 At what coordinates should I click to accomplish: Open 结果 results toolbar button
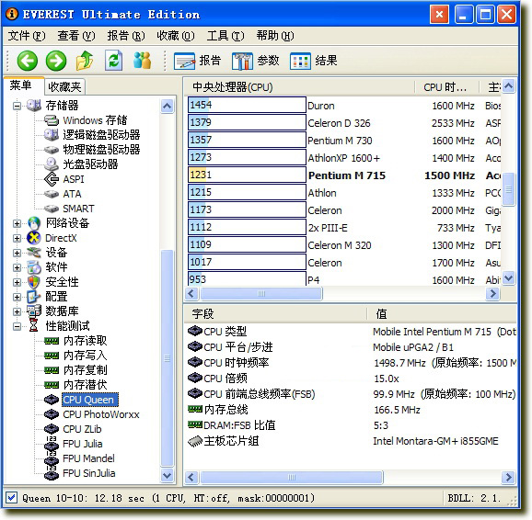(x=314, y=61)
